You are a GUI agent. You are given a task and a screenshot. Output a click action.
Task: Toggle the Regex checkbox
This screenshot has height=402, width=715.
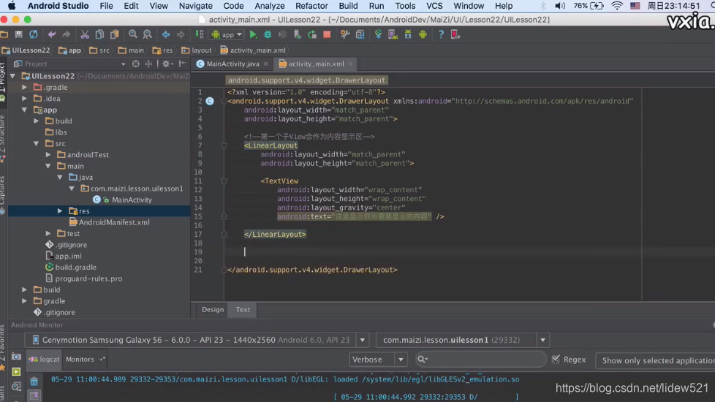point(556,359)
